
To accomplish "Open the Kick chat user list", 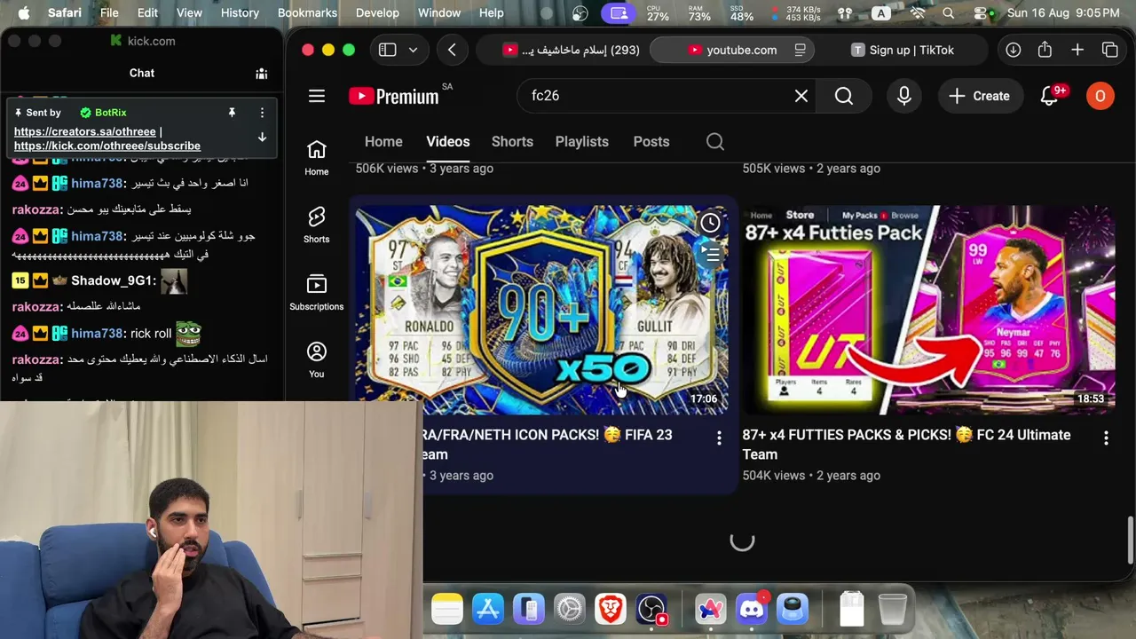I will 262,74.
